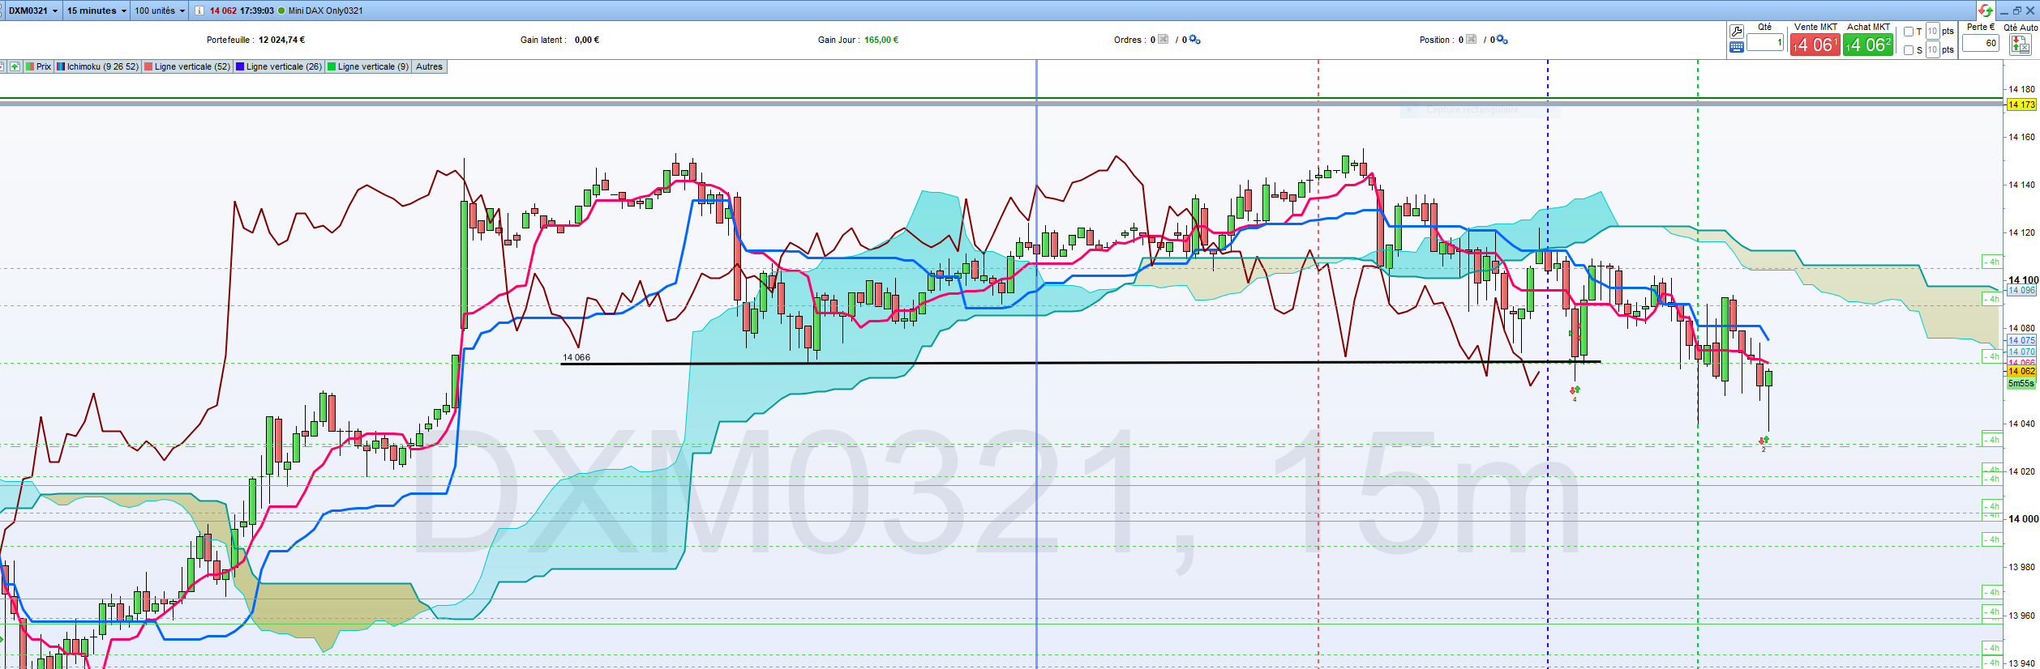Click the T points input field
Screen dimensions: 2040x669
pyautogui.click(x=1932, y=32)
